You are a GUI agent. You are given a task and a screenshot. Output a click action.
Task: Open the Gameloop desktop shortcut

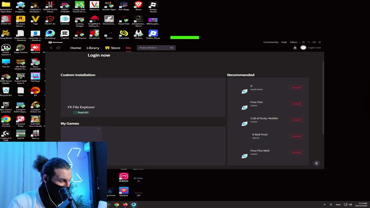[x=50, y=35]
